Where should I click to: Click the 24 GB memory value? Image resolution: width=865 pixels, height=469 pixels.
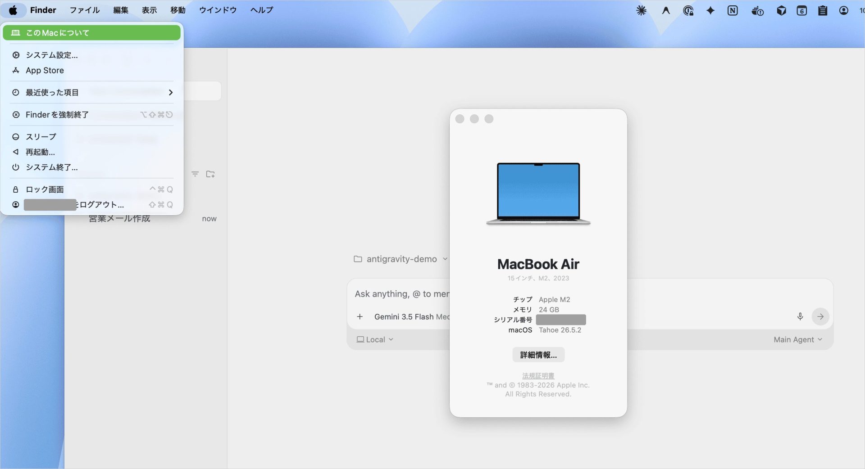pyautogui.click(x=549, y=310)
